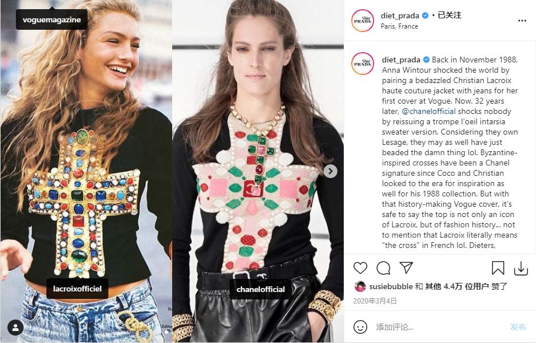Open the chanelofficial photo tag
This screenshot has height=343, width=536.
(x=261, y=289)
